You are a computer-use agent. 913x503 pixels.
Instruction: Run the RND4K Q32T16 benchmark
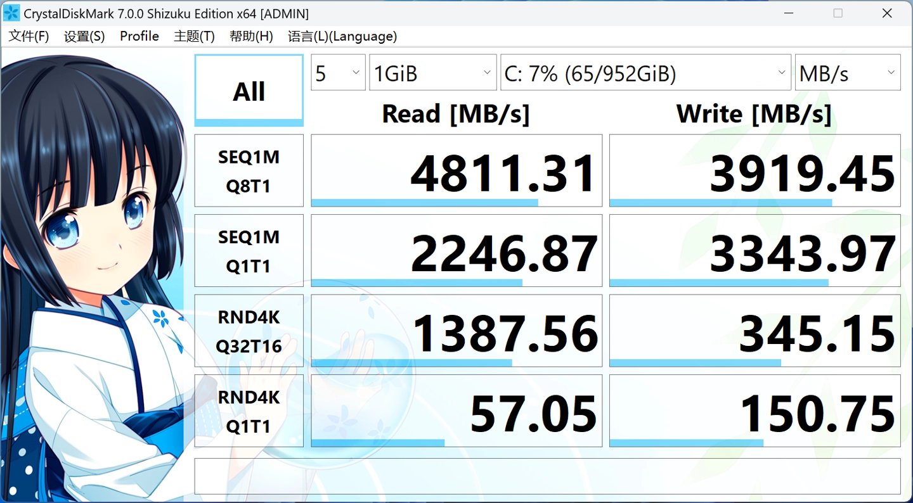[249, 331]
